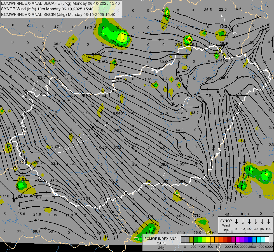Click the 19.3 value on the map
Image resolution: width=274 pixels, height=252 pixels.
click(88, 27)
